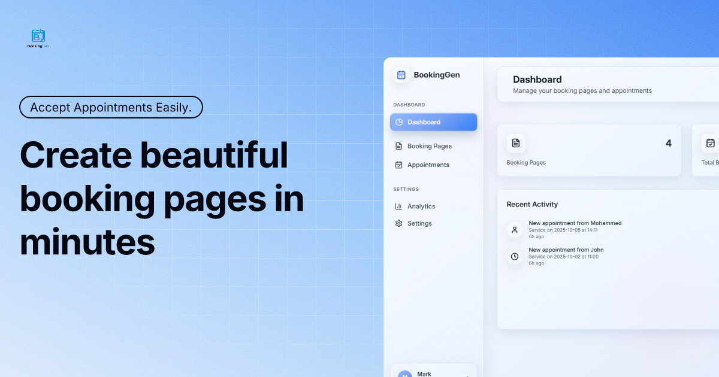Click the clock icon beside John's appointment
Screen dimensions: 719x377
(x=515, y=257)
